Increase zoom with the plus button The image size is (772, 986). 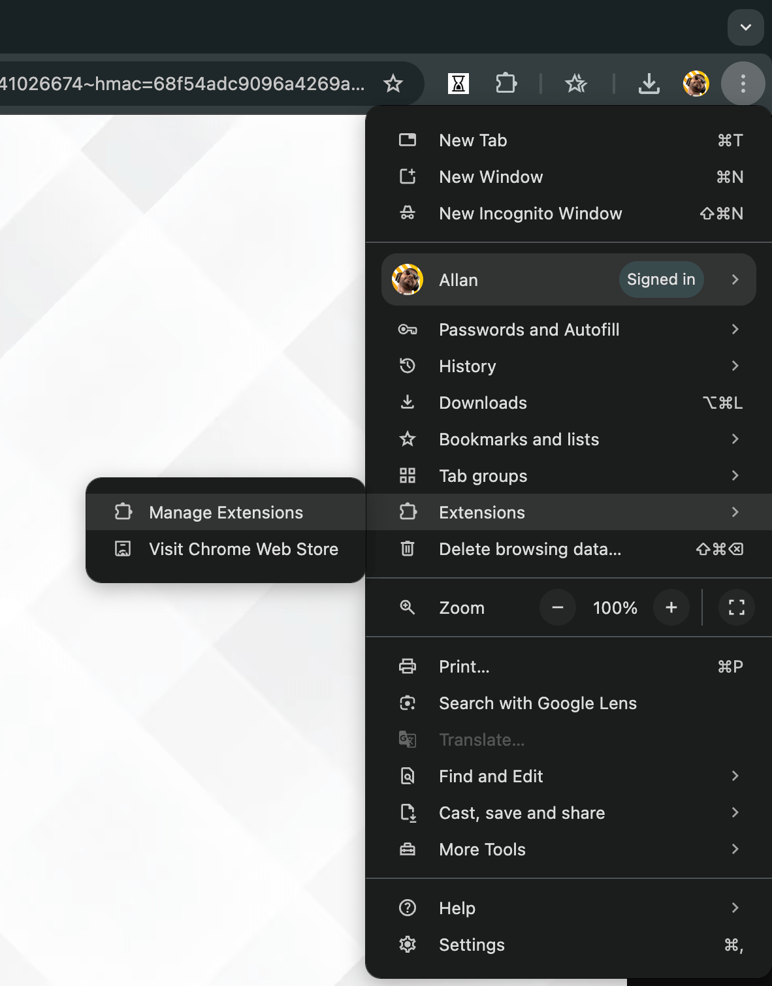pyautogui.click(x=671, y=607)
